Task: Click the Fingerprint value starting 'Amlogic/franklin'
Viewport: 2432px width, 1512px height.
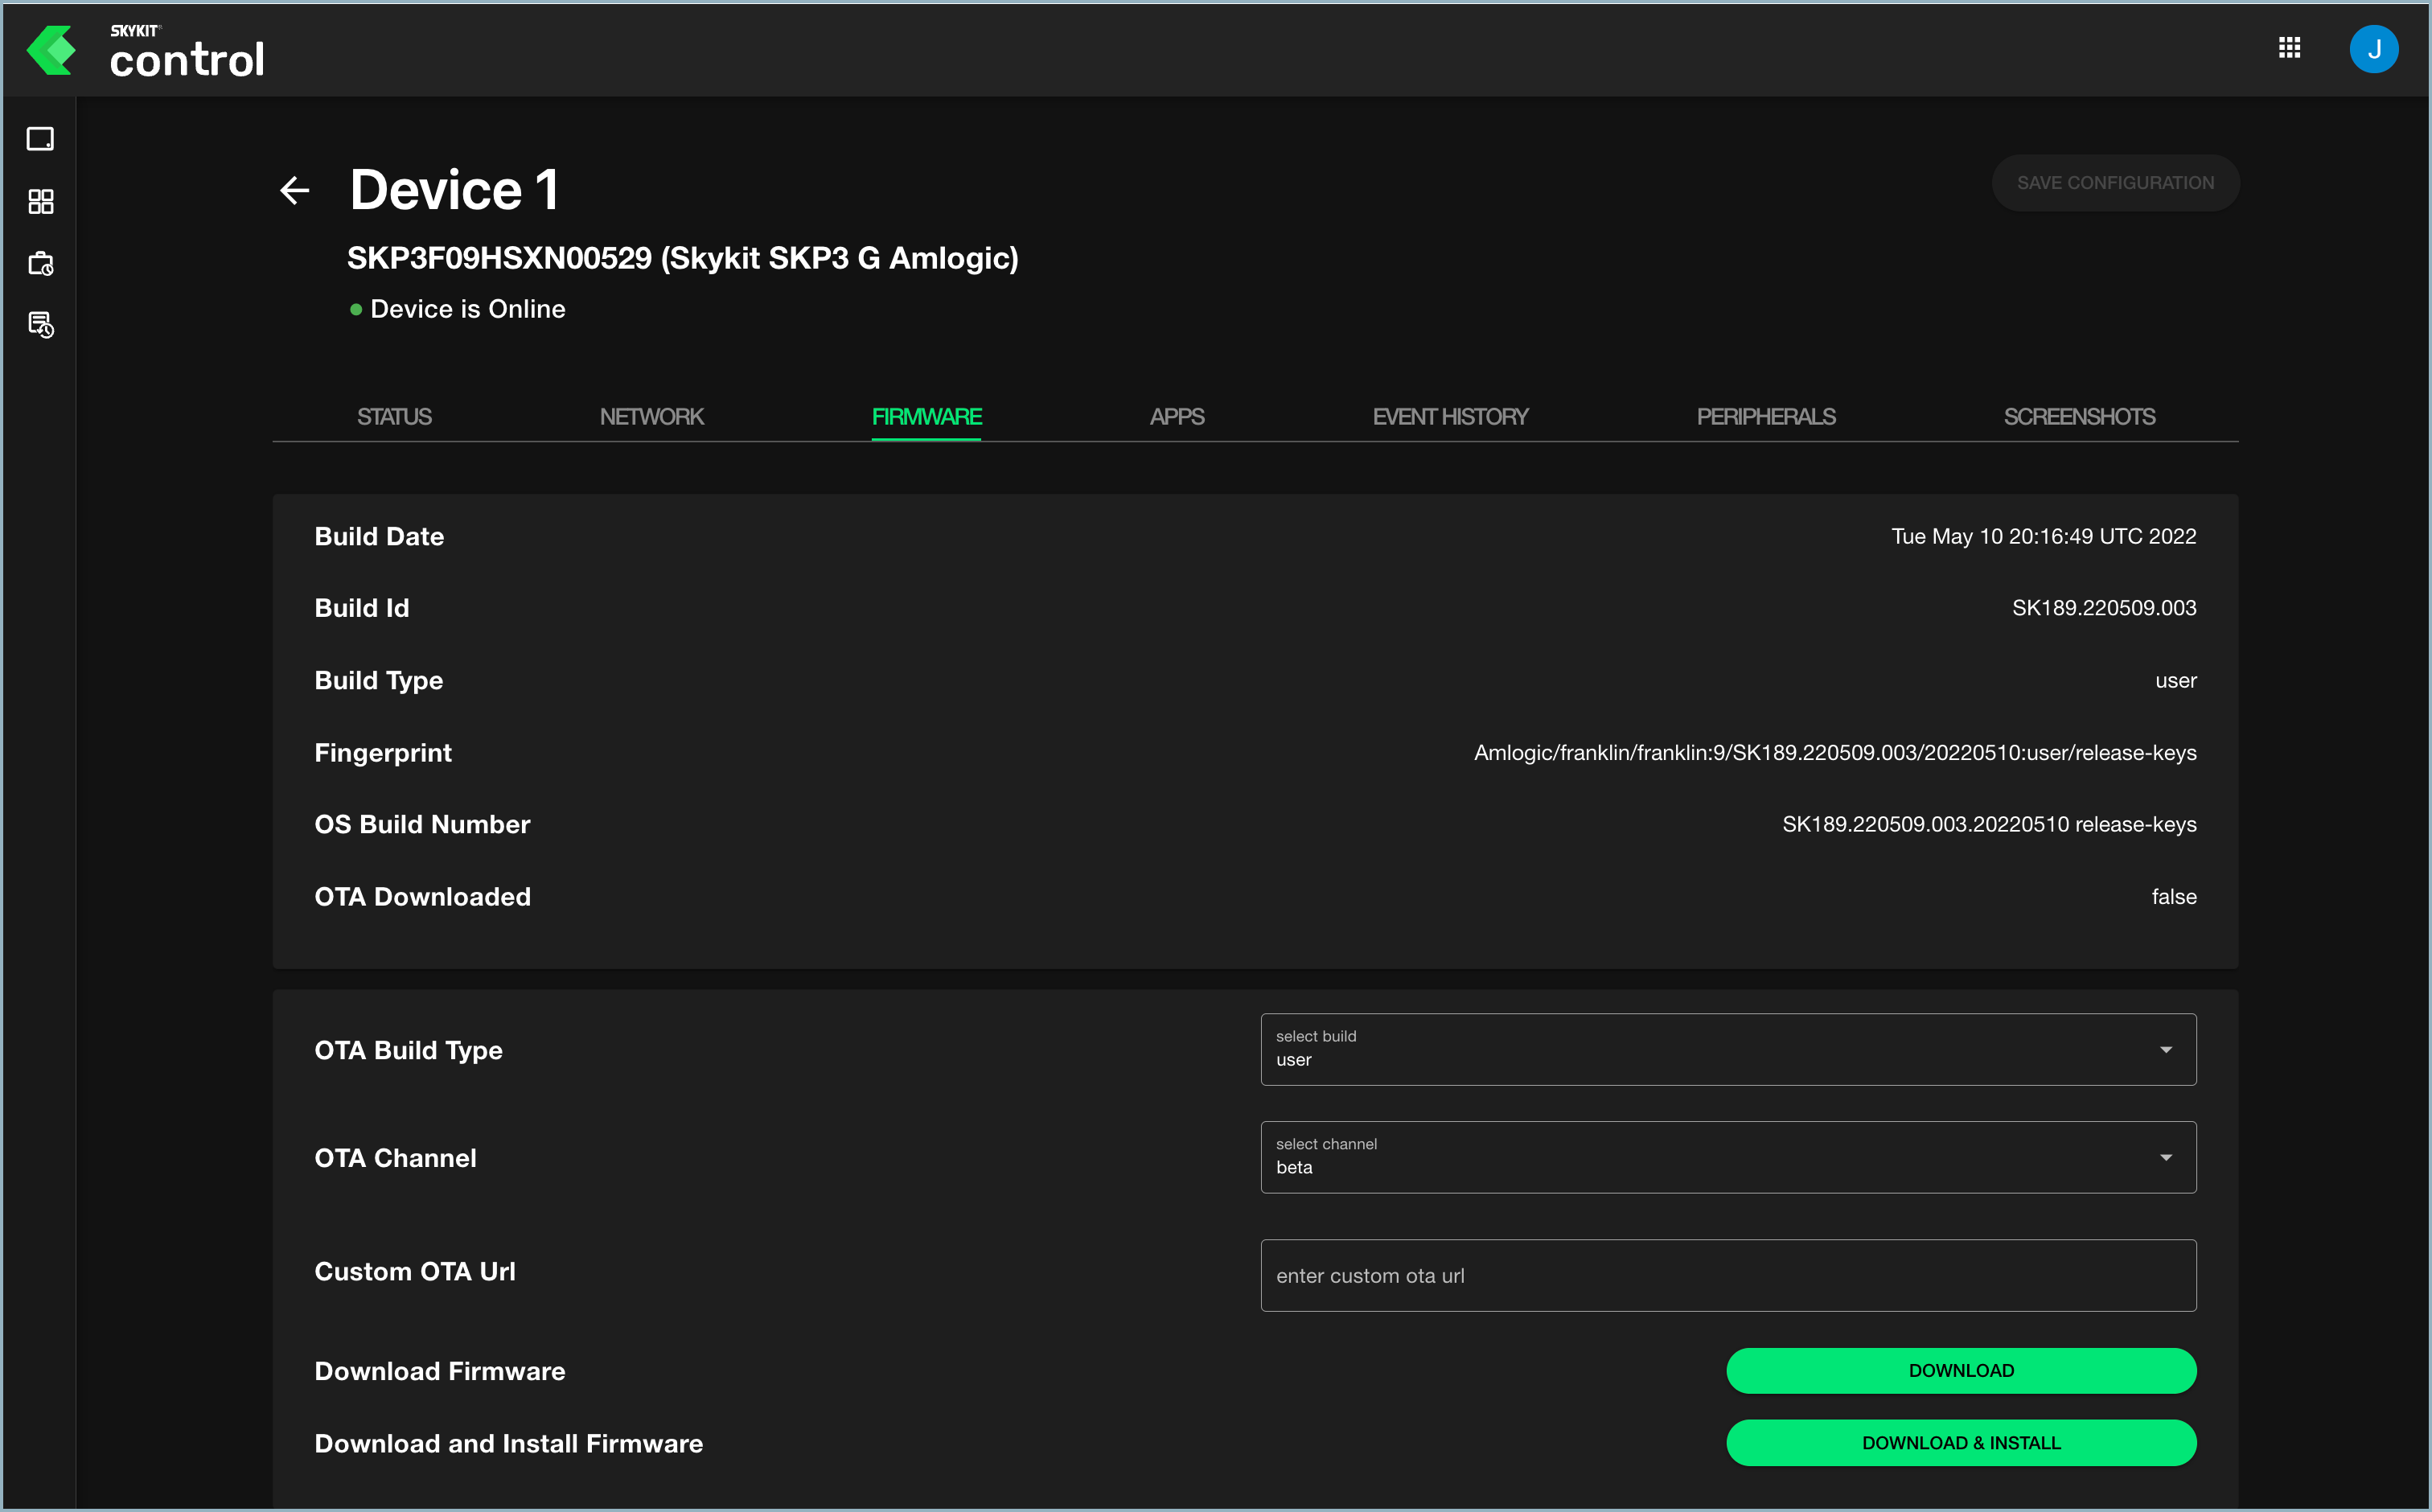Action: click(x=1835, y=752)
